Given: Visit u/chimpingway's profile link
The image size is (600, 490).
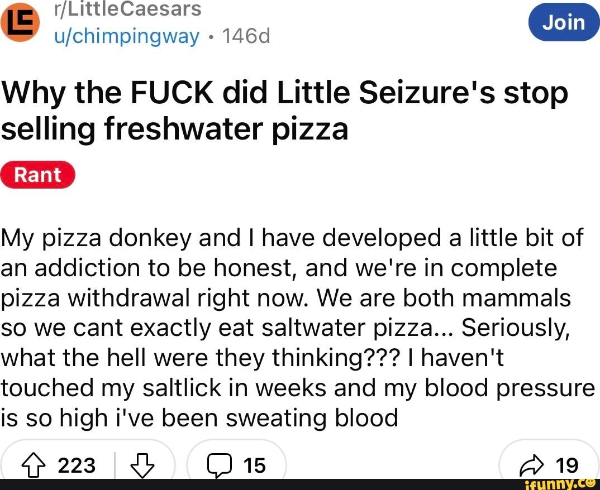Looking at the screenshot, I should pos(127,36).
